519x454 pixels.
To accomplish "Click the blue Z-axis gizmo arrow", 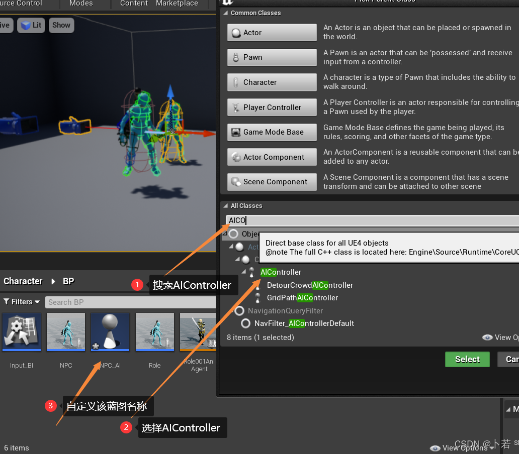I will click(170, 91).
